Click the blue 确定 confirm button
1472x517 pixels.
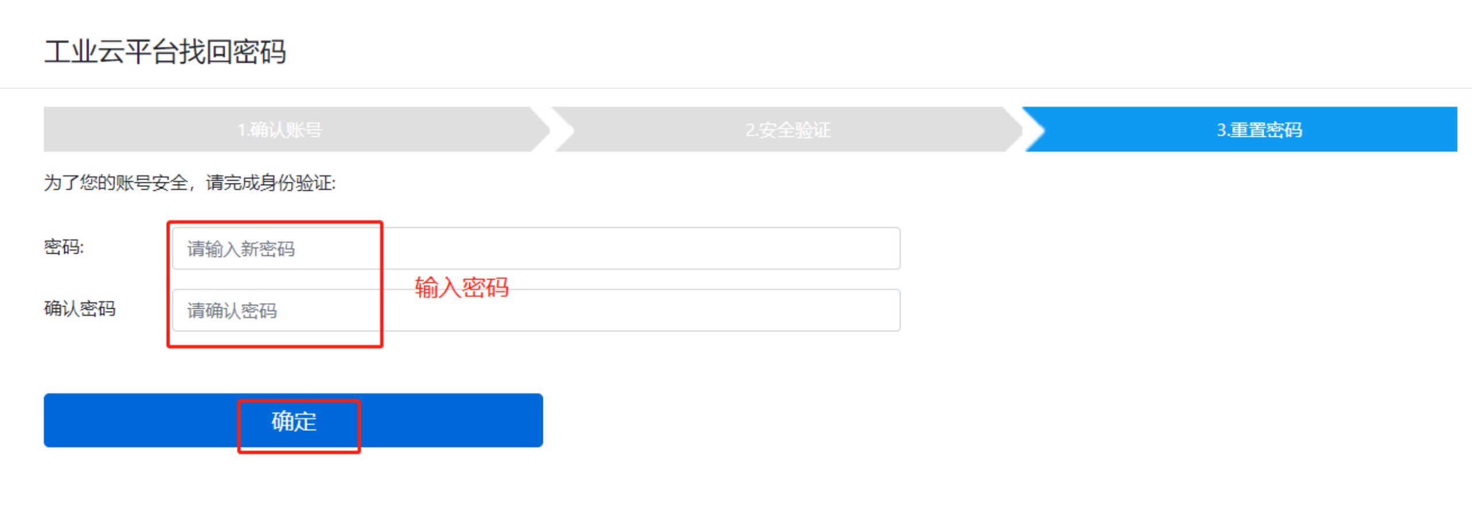293,420
